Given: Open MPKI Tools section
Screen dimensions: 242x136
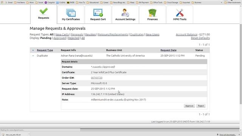Looking at the screenshot, I should 180,15.
